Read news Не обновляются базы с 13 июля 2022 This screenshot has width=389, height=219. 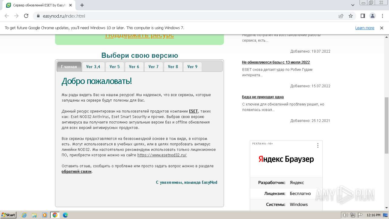276,62
